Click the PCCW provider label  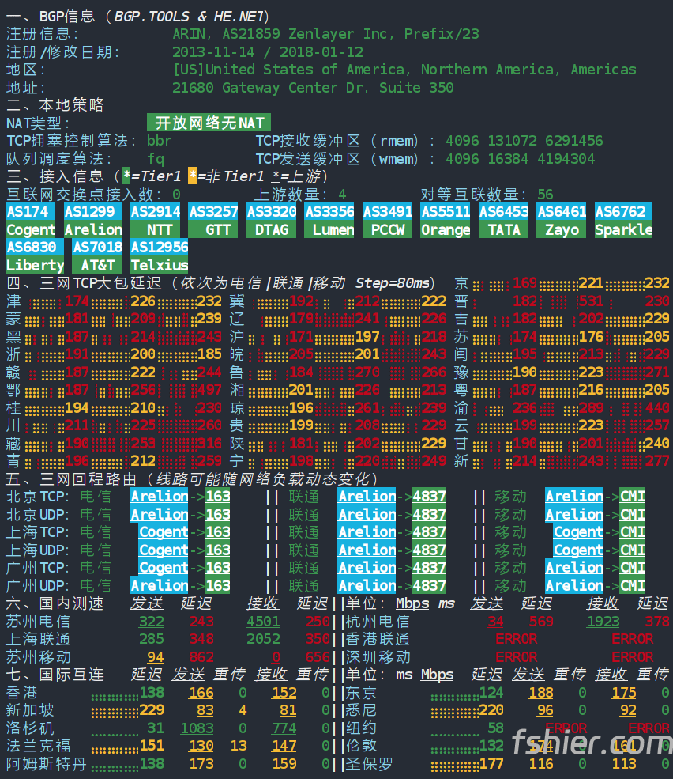tap(388, 230)
